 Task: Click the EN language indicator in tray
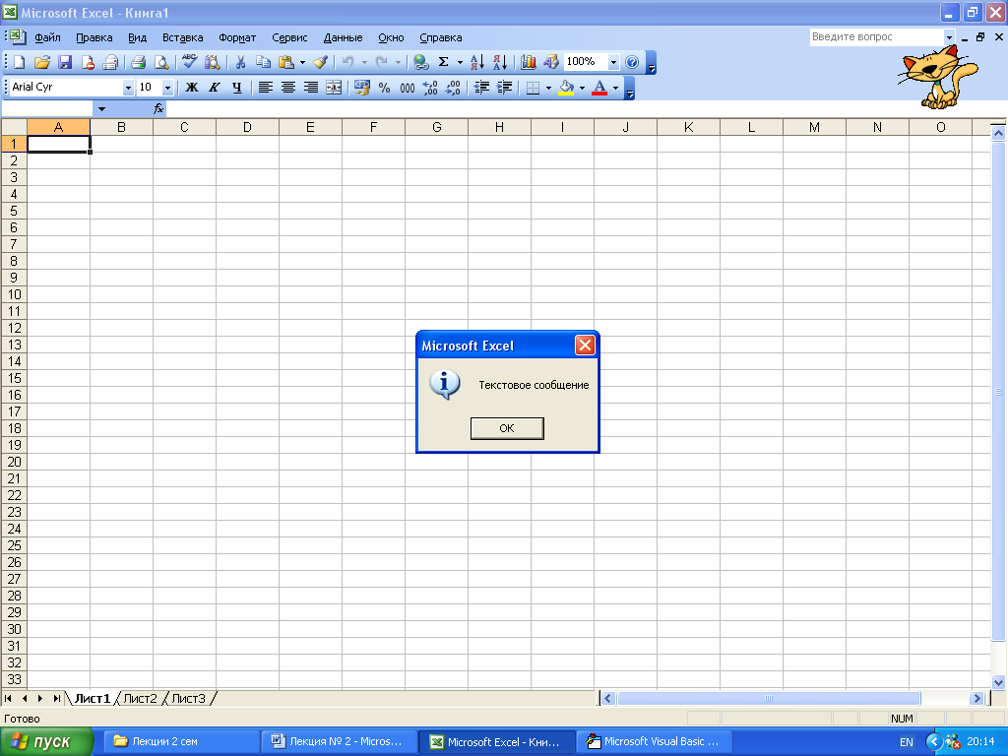point(907,742)
